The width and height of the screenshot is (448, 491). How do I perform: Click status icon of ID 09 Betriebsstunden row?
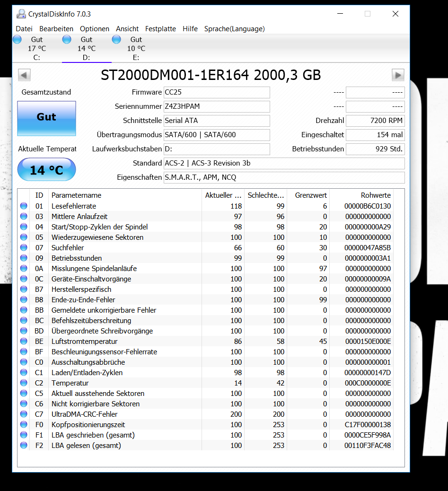pyautogui.click(x=24, y=258)
